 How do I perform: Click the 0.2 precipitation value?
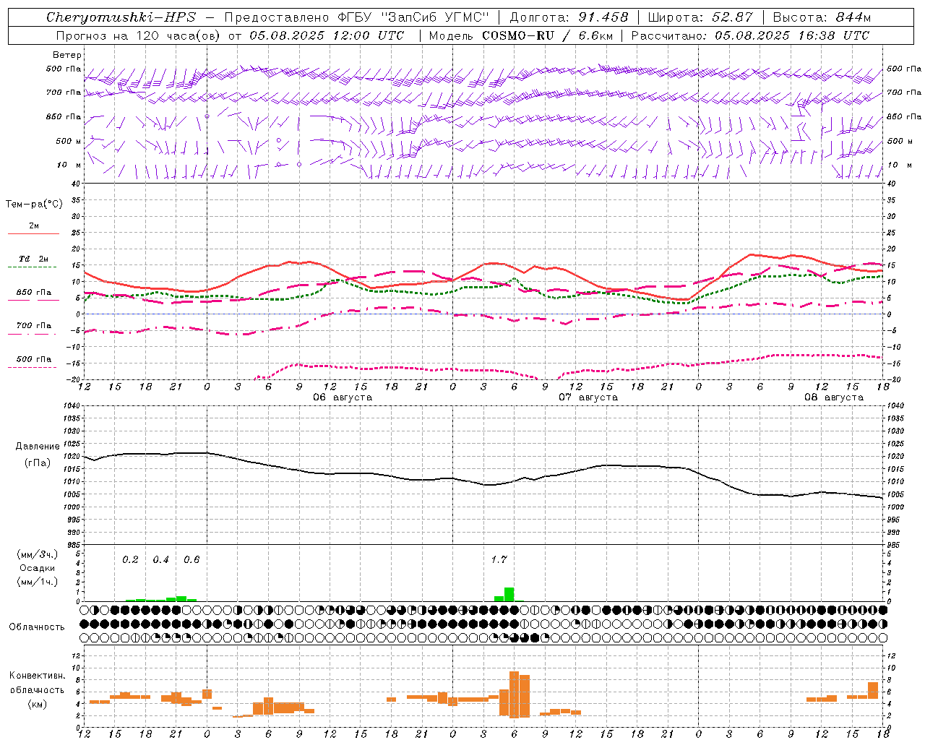click(130, 559)
